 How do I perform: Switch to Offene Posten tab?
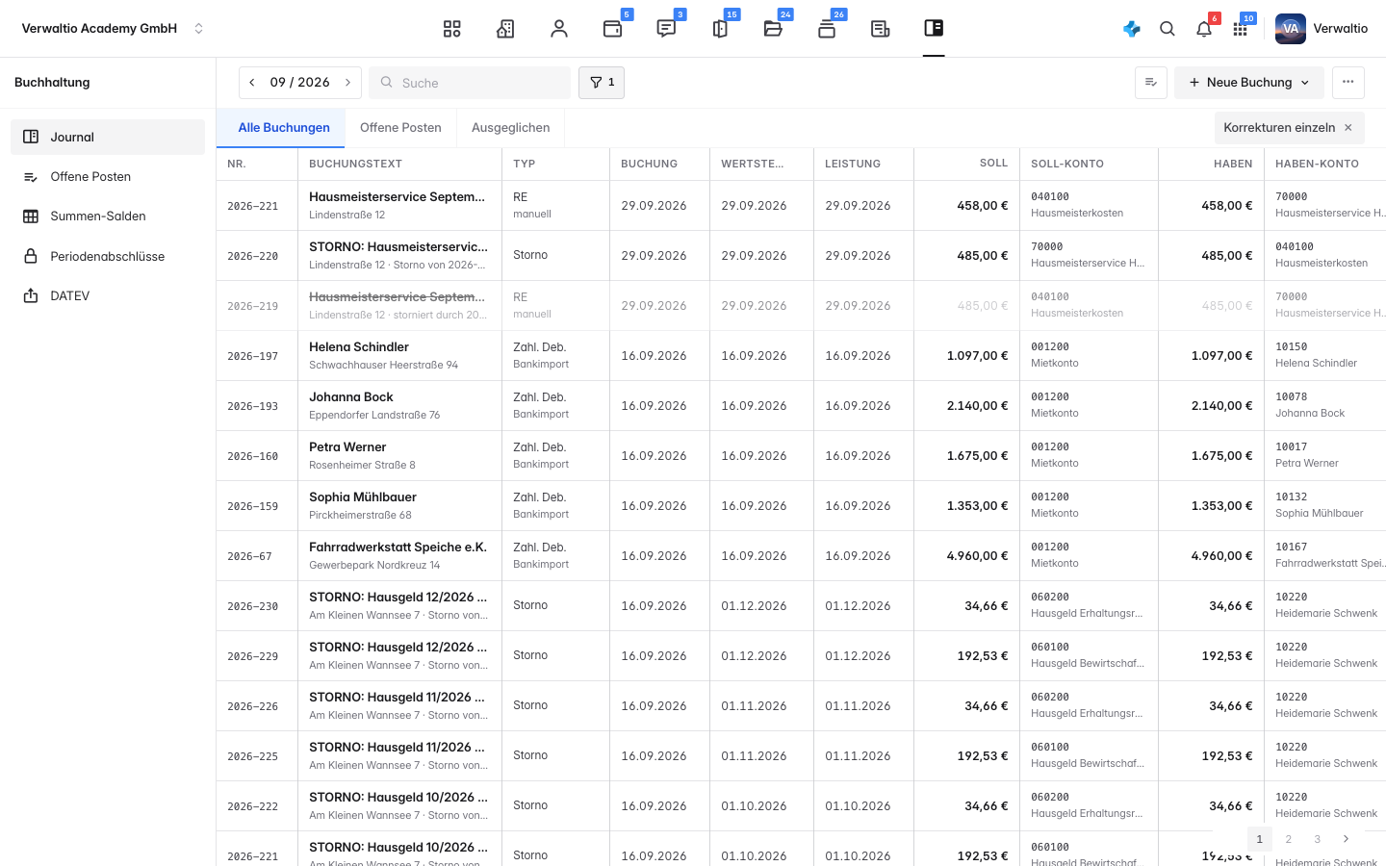(x=400, y=128)
